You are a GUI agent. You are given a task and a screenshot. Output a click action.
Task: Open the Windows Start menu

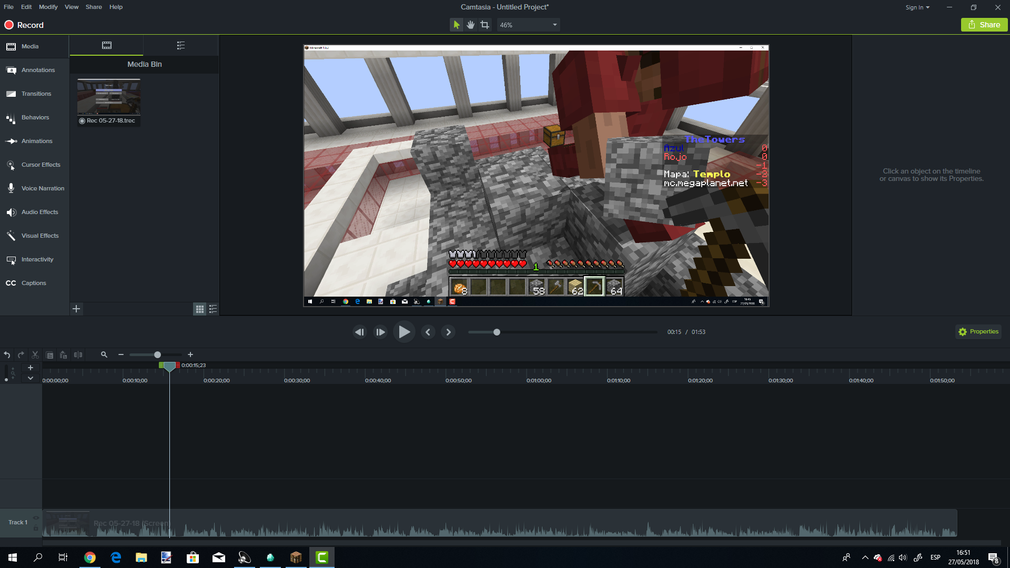click(13, 557)
